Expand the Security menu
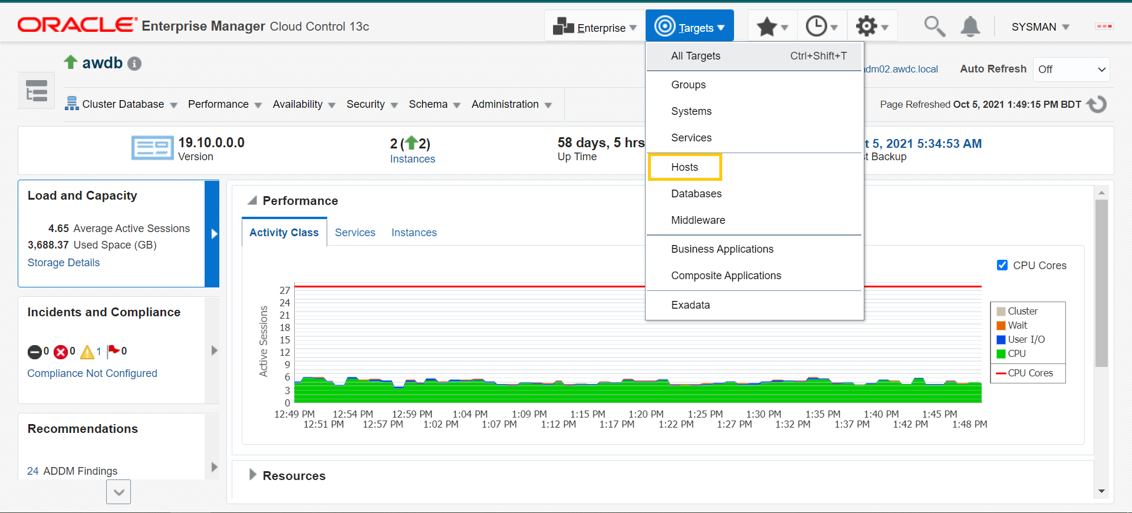 tap(372, 104)
